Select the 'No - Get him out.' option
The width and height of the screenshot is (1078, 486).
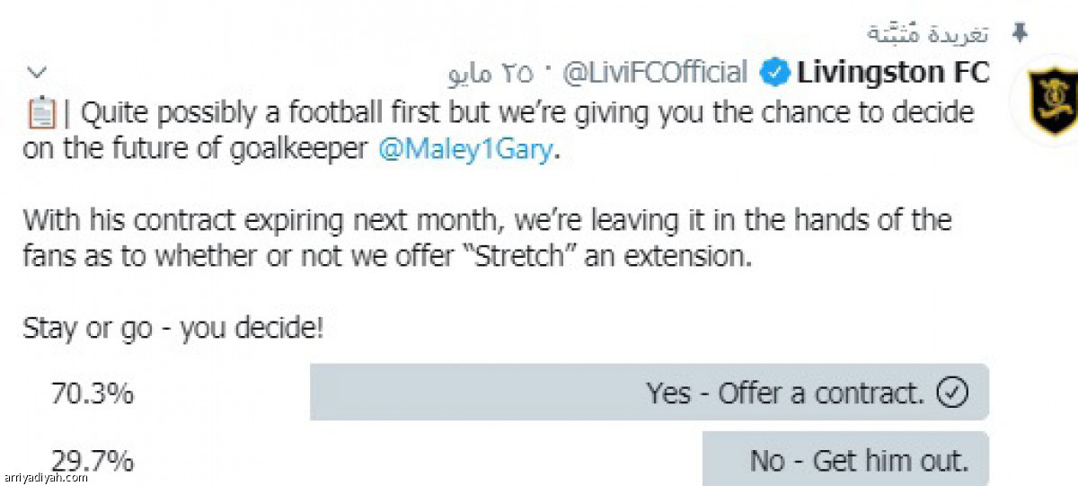(860, 461)
